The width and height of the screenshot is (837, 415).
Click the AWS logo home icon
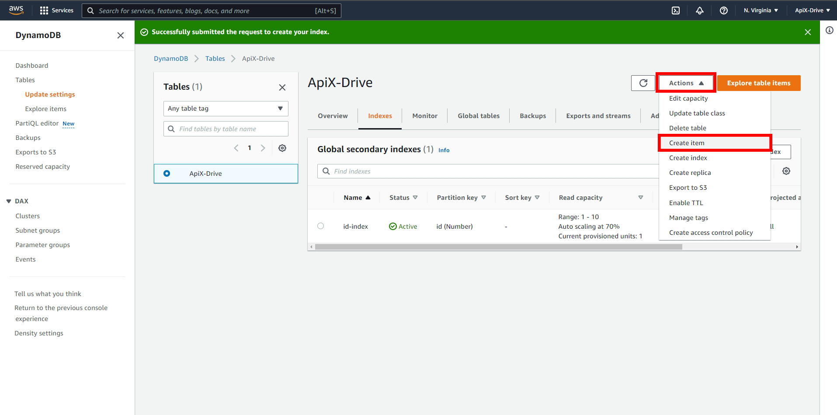click(16, 10)
